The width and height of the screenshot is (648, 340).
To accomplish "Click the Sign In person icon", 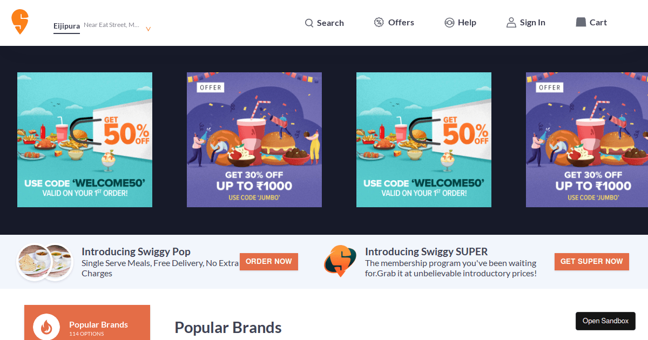I will point(511,23).
